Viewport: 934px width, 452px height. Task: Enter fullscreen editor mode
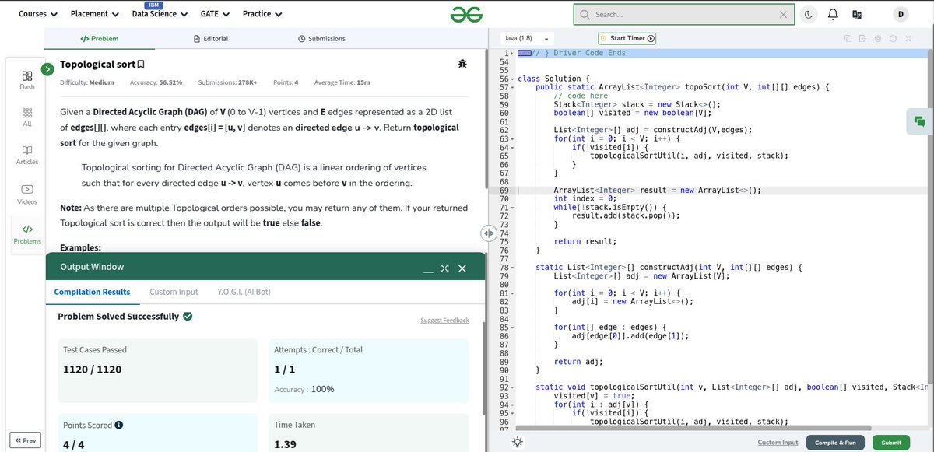[x=908, y=38]
